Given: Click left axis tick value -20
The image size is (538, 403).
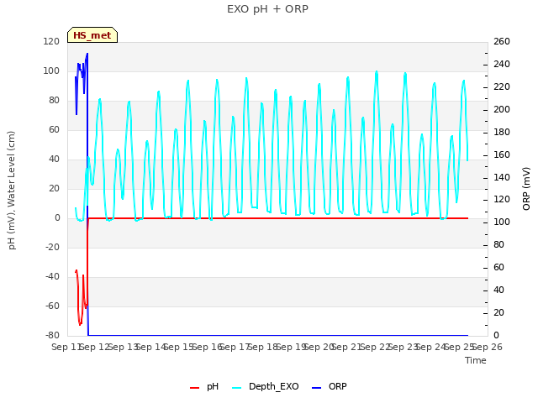Looking at the screenshot, I should [52, 247].
